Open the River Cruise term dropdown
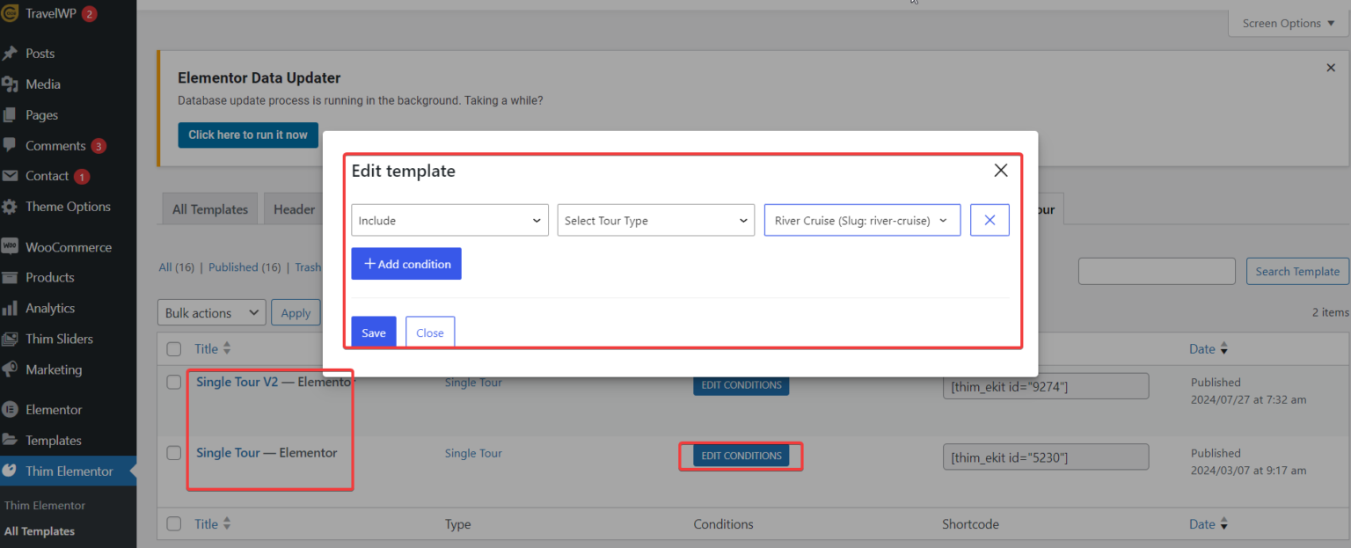 [x=862, y=220]
